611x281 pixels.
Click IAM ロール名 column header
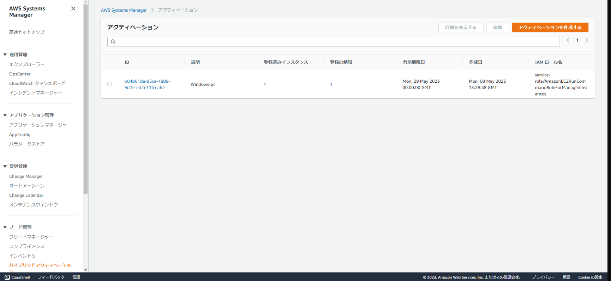point(549,62)
